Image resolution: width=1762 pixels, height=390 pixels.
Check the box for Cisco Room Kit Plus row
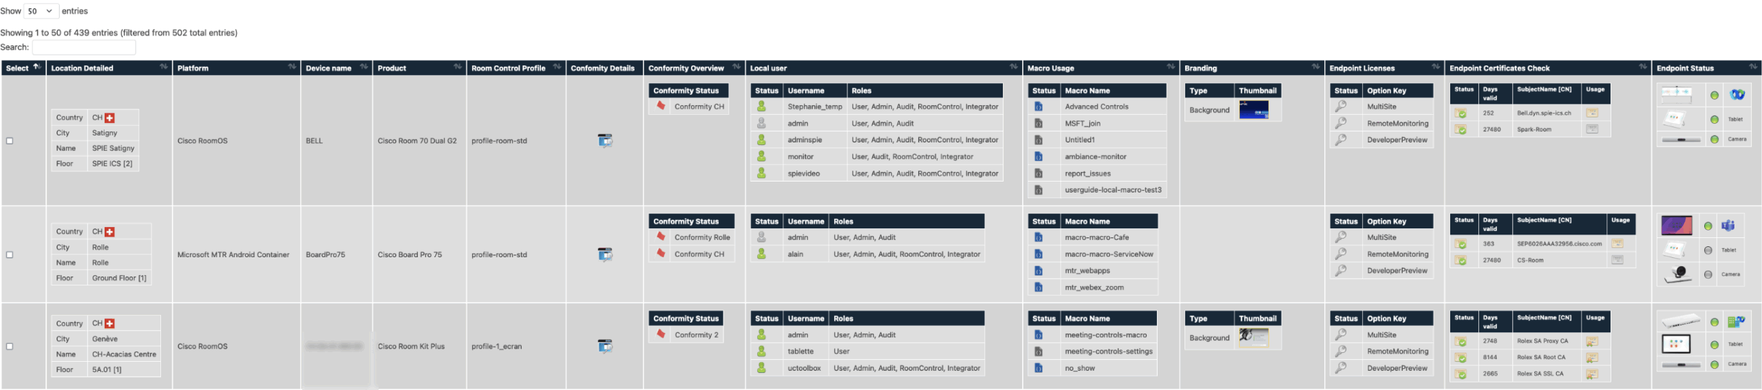[x=10, y=346]
